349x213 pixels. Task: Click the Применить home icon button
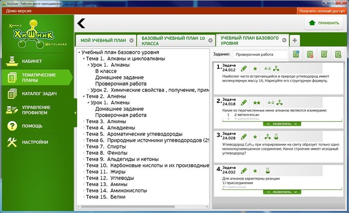pos(323,23)
